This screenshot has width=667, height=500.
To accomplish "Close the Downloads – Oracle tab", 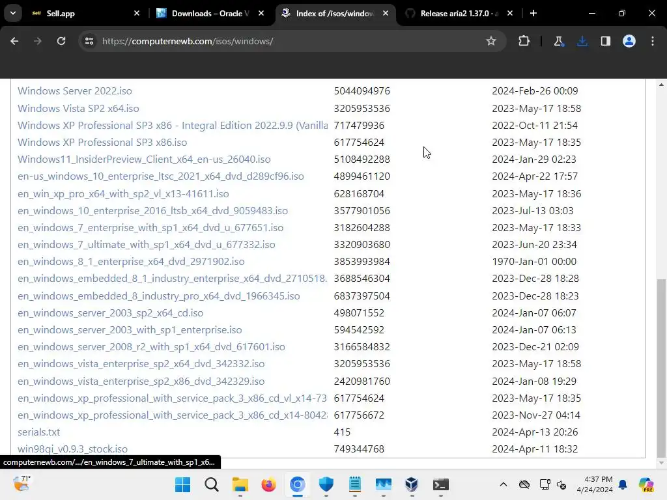I will [x=261, y=13].
